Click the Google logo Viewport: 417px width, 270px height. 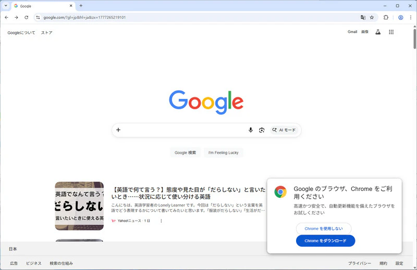[x=206, y=102]
